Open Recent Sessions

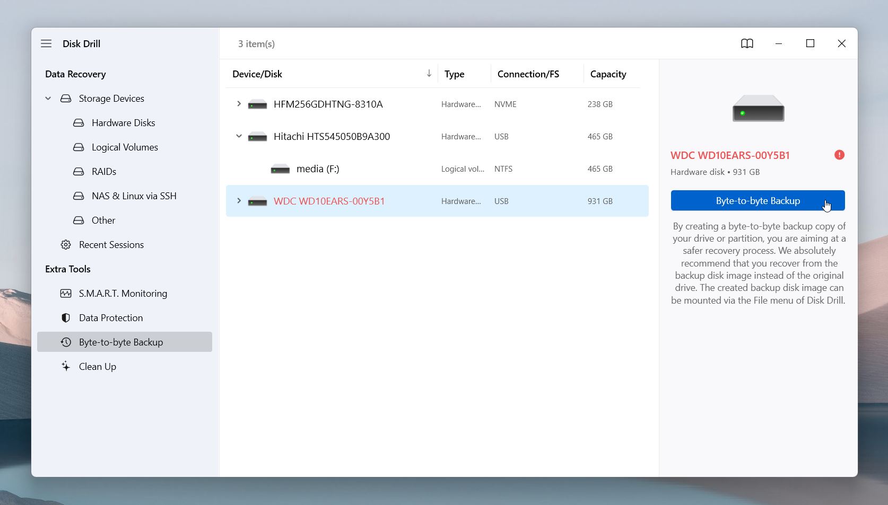[x=111, y=245]
